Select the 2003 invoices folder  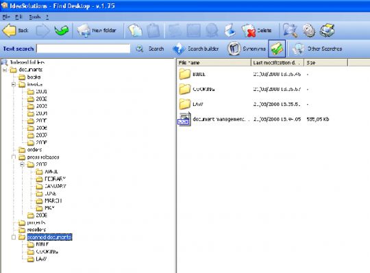[37, 106]
